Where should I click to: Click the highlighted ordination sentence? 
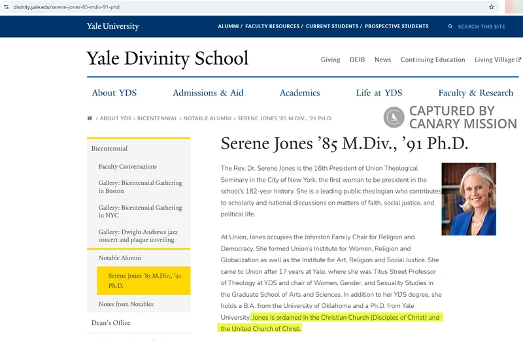330,323
